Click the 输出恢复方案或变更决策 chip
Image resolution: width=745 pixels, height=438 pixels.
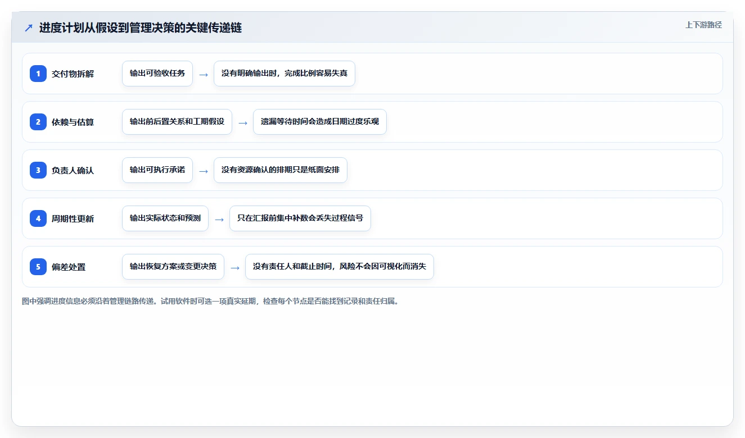pyautogui.click(x=173, y=267)
